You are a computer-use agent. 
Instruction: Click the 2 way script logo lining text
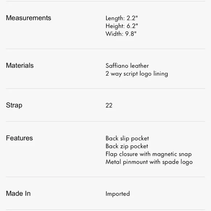coord(137,74)
